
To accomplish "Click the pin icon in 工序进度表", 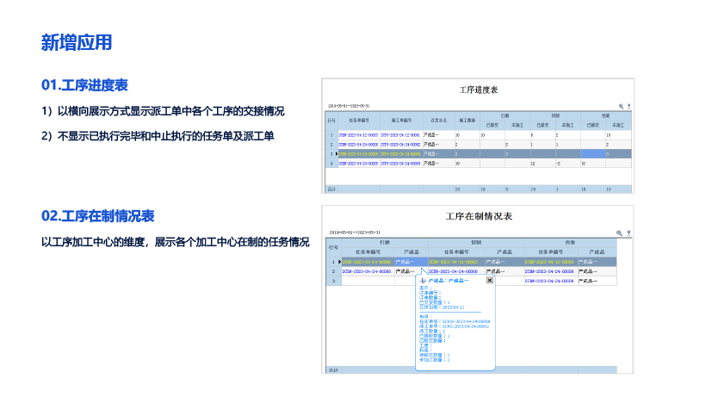I will [629, 106].
